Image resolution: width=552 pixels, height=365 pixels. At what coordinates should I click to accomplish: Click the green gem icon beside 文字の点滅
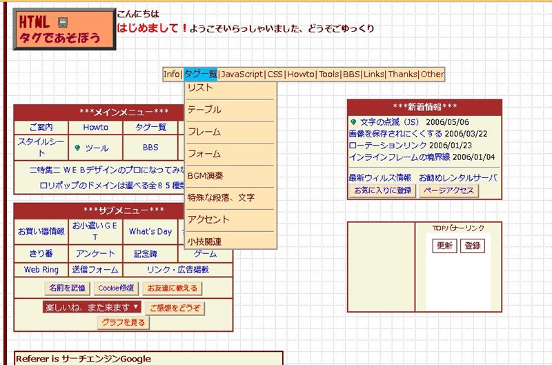click(x=353, y=122)
